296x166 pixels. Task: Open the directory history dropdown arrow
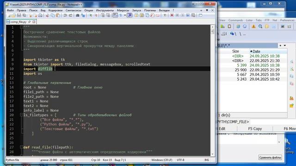[285, 46]
